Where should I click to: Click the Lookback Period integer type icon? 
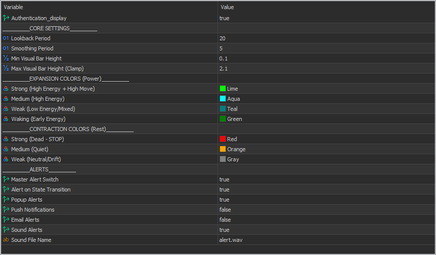click(6, 38)
